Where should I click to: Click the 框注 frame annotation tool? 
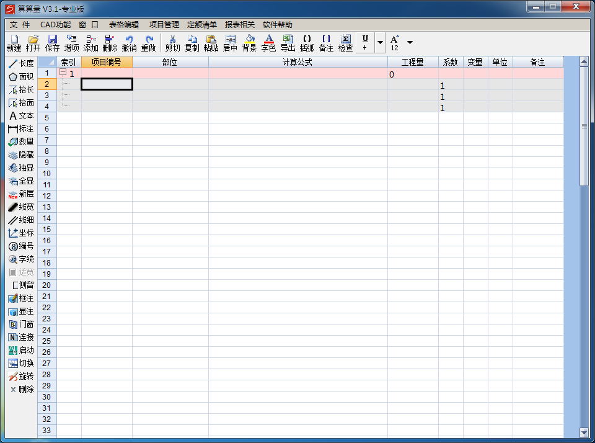click(21, 298)
